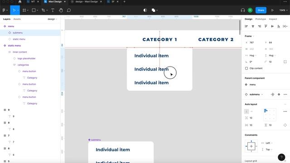Open the green user avatar
The image size is (290, 163).
click(250, 10)
